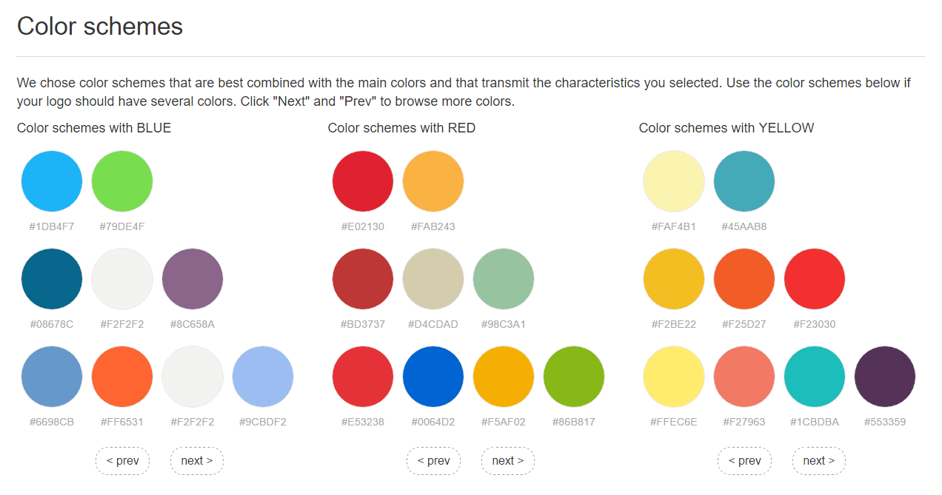This screenshot has width=942, height=495.
Task: Select the sage green #98C3A1 swatch
Action: point(504,279)
